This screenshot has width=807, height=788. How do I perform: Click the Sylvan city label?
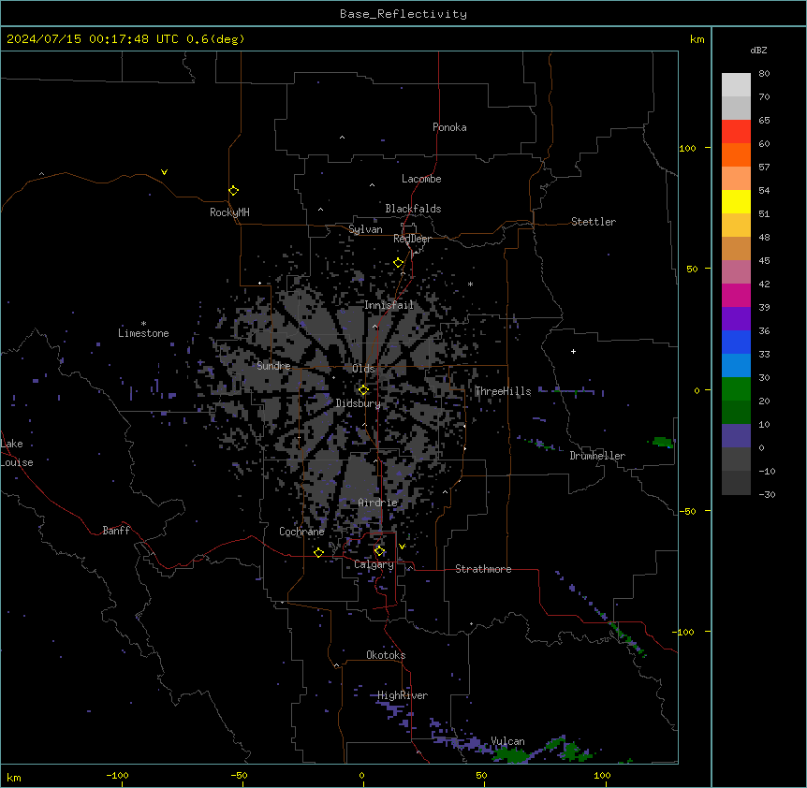[365, 229]
